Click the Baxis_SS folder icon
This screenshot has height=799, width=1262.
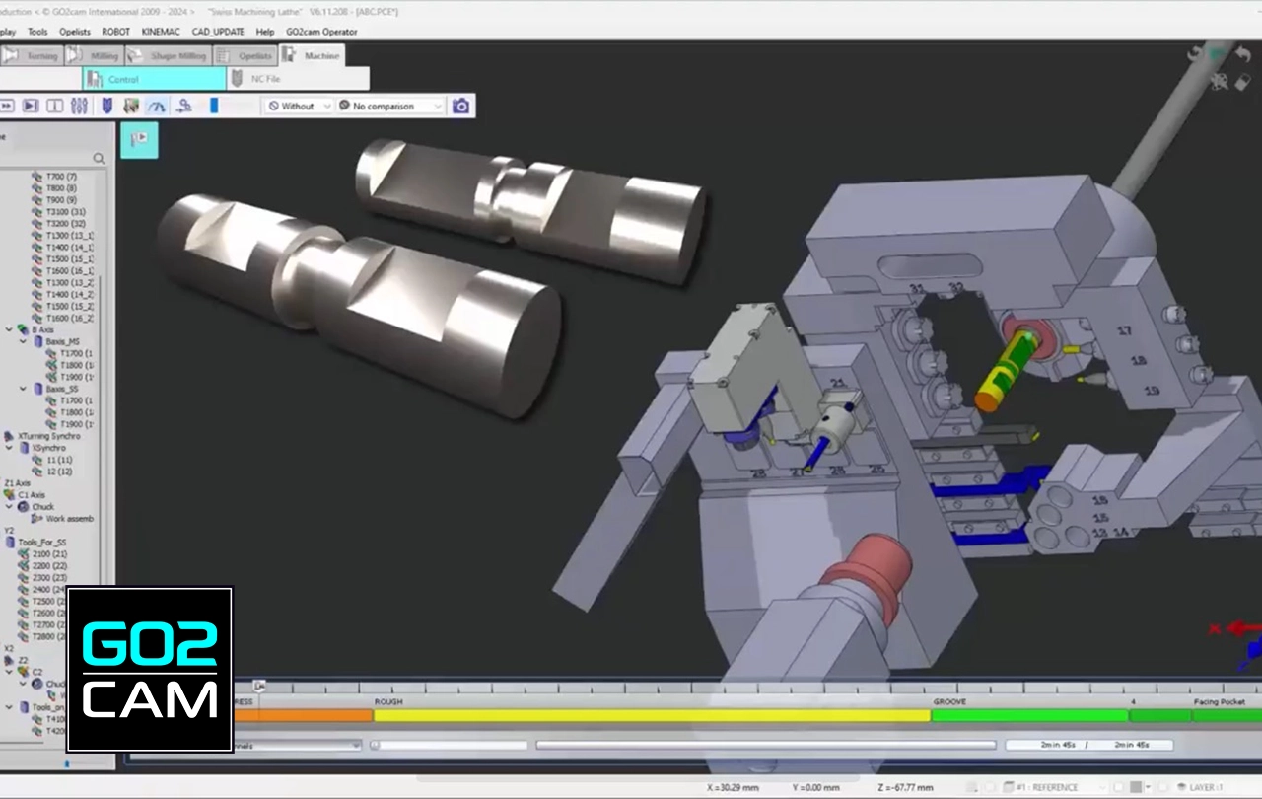[37, 390]
